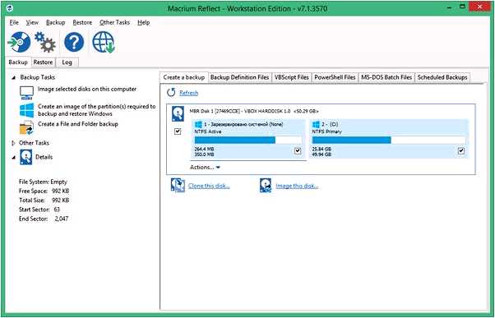Minimize the Macrium Reflect window
This screenshot has width=495, height=318.
(450, 7)
